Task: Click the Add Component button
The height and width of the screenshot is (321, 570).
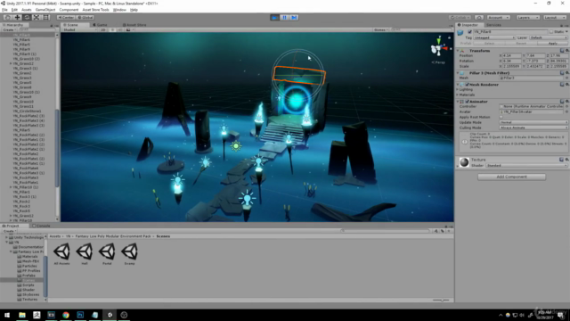Action: (511, 177)
